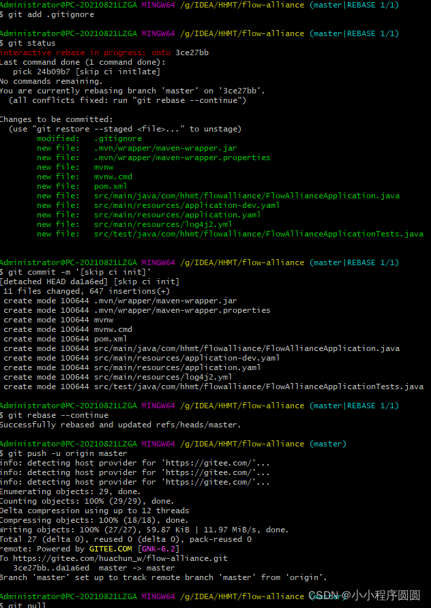Click yellow 'GITEE.COM' text in remote line

(x=110, y=549)
